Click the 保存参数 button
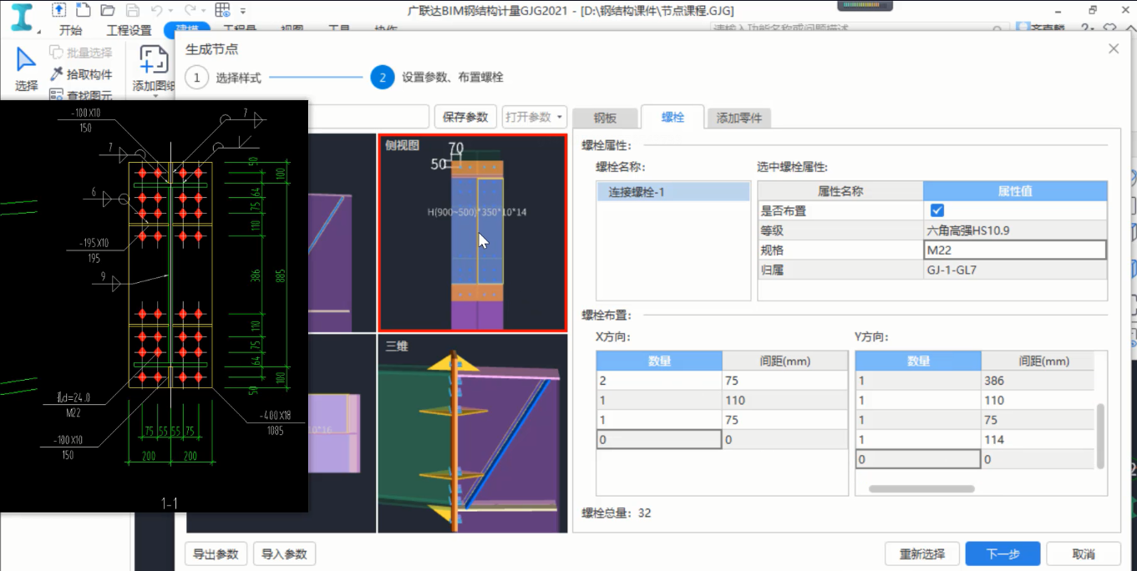 pyautogui.click(x=465, y=117)
